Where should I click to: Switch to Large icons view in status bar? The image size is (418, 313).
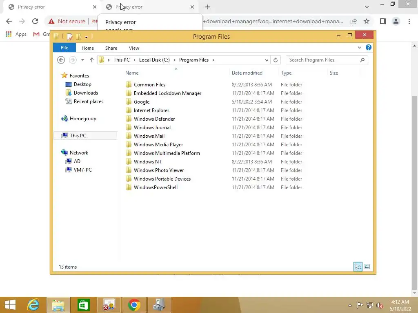[367, 267]
